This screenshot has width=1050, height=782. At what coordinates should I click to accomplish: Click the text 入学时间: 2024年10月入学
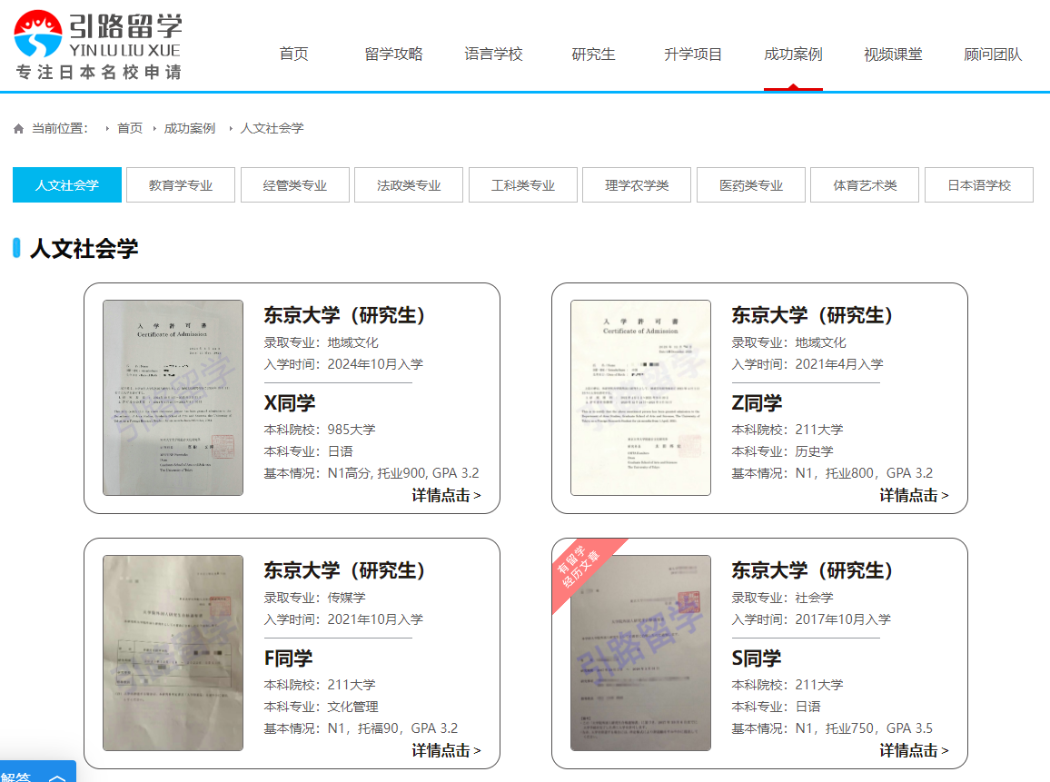[343, 364]
